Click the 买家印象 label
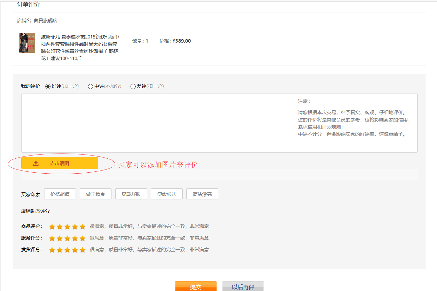 pos(30,194)
